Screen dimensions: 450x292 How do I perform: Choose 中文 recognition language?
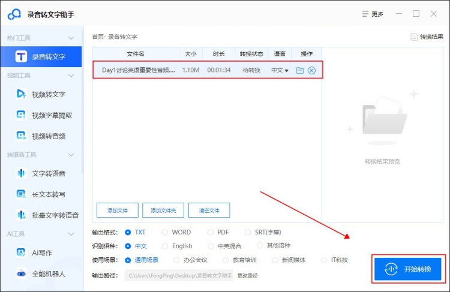128,246
